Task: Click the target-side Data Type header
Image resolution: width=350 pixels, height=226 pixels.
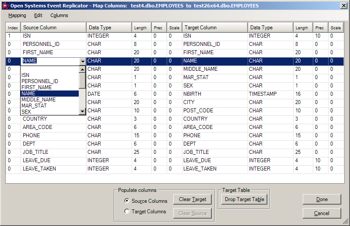Action: [x=270, y=28]
